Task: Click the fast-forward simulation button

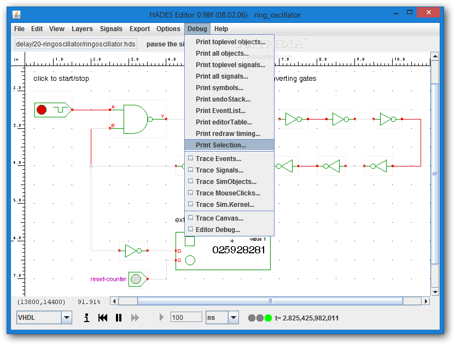Action: click(135, 318)
